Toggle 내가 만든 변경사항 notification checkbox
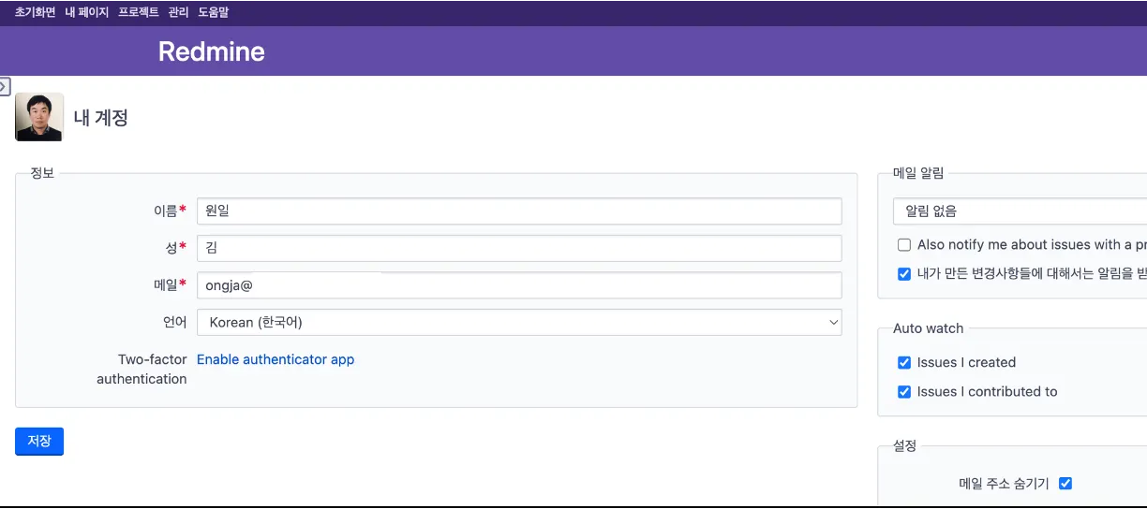Screen dimensions: 1147x509 coord(904,274)
